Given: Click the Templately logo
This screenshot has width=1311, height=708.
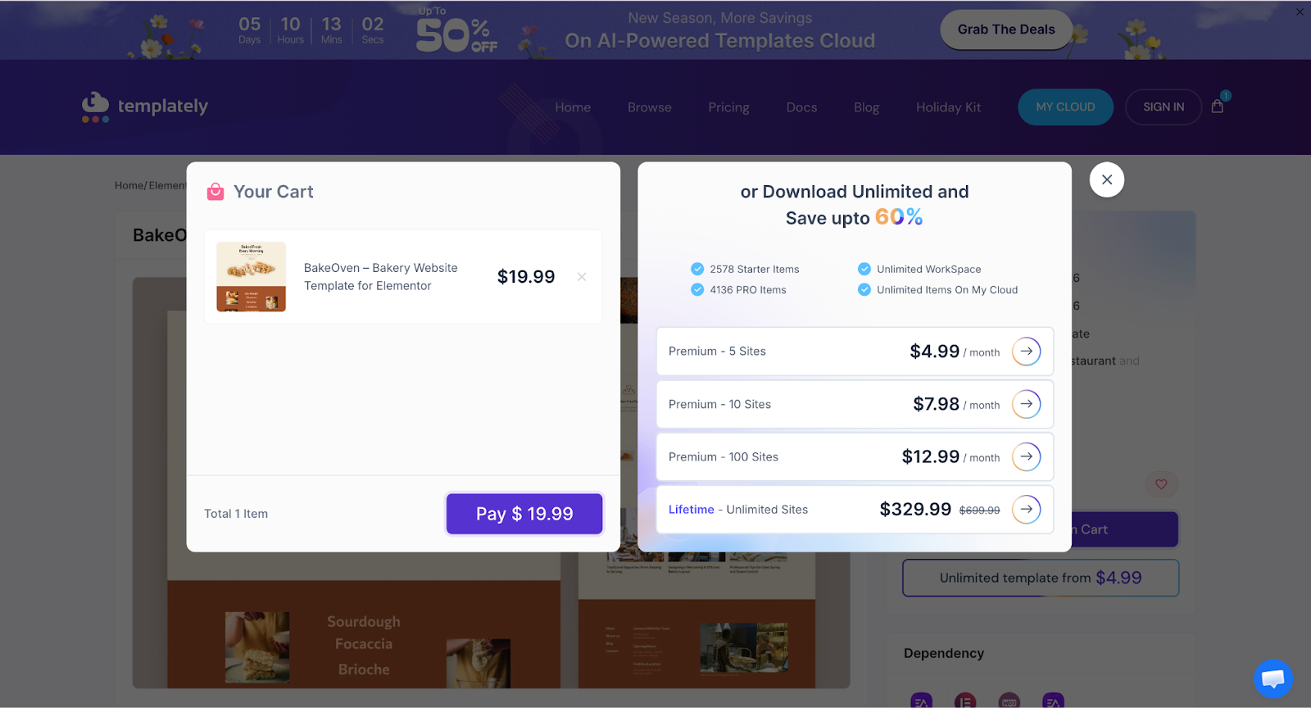Looking at the screenshot, I should pos(144,107).
